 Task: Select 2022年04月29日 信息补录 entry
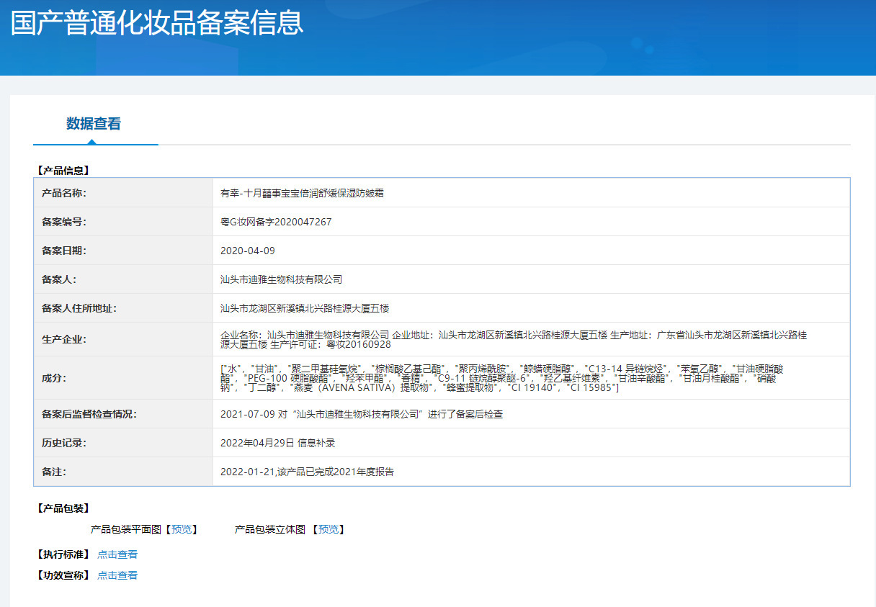(278, 443)
